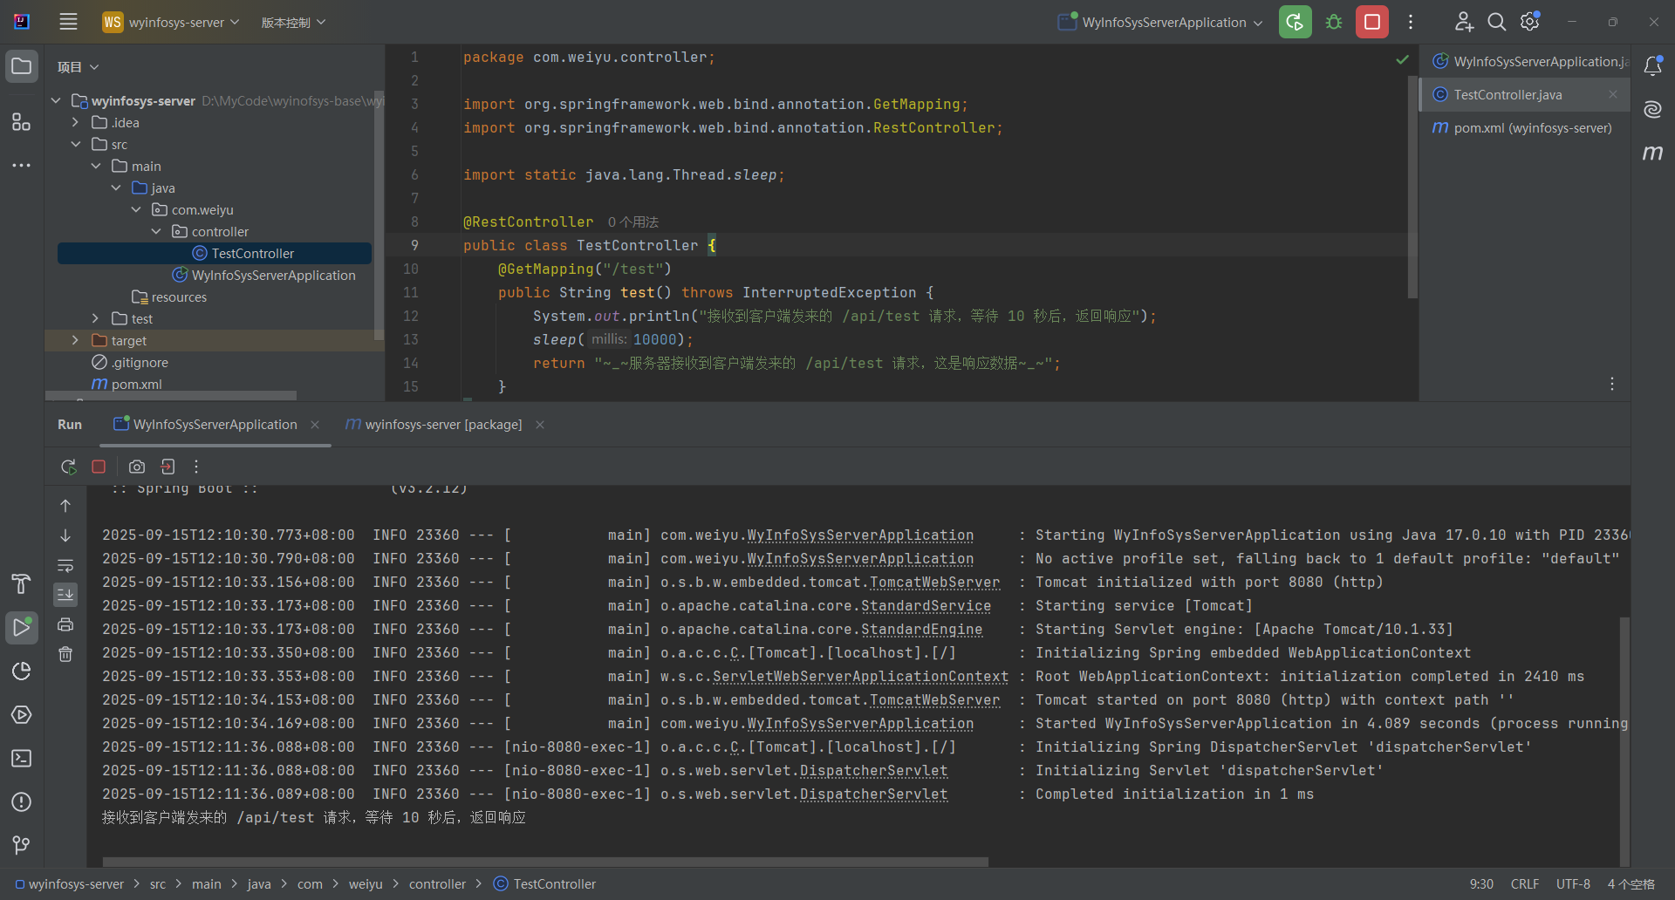
Task: Take thread dump camera icon
Action: coord(137,467)
